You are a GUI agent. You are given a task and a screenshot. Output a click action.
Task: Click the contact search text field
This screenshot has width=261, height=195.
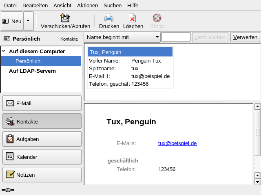pos(176,37)
